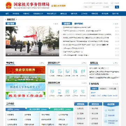Open 政府信息公开 in the navigation bar
Viewport: 126px width, 126px height.
[52, 14]
